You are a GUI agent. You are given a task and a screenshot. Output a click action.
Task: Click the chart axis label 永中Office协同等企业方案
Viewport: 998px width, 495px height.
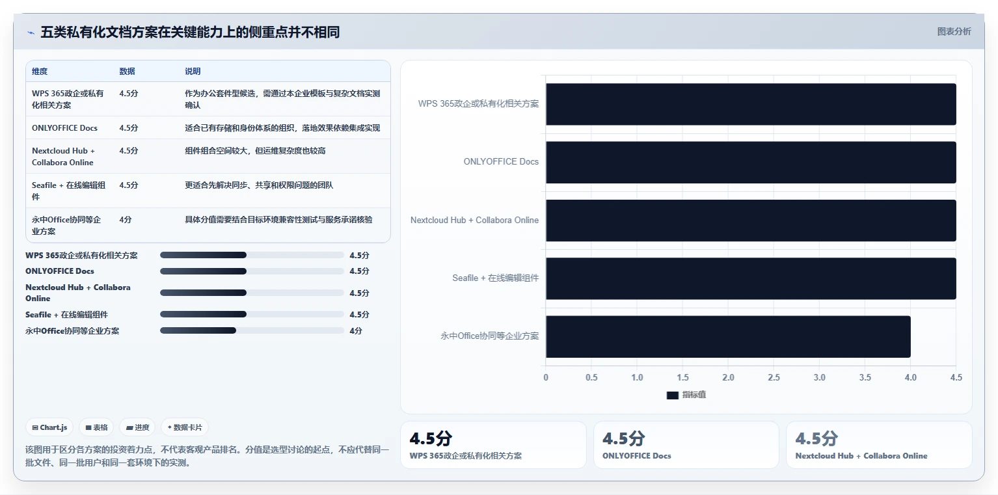click(x=490, y=336)
